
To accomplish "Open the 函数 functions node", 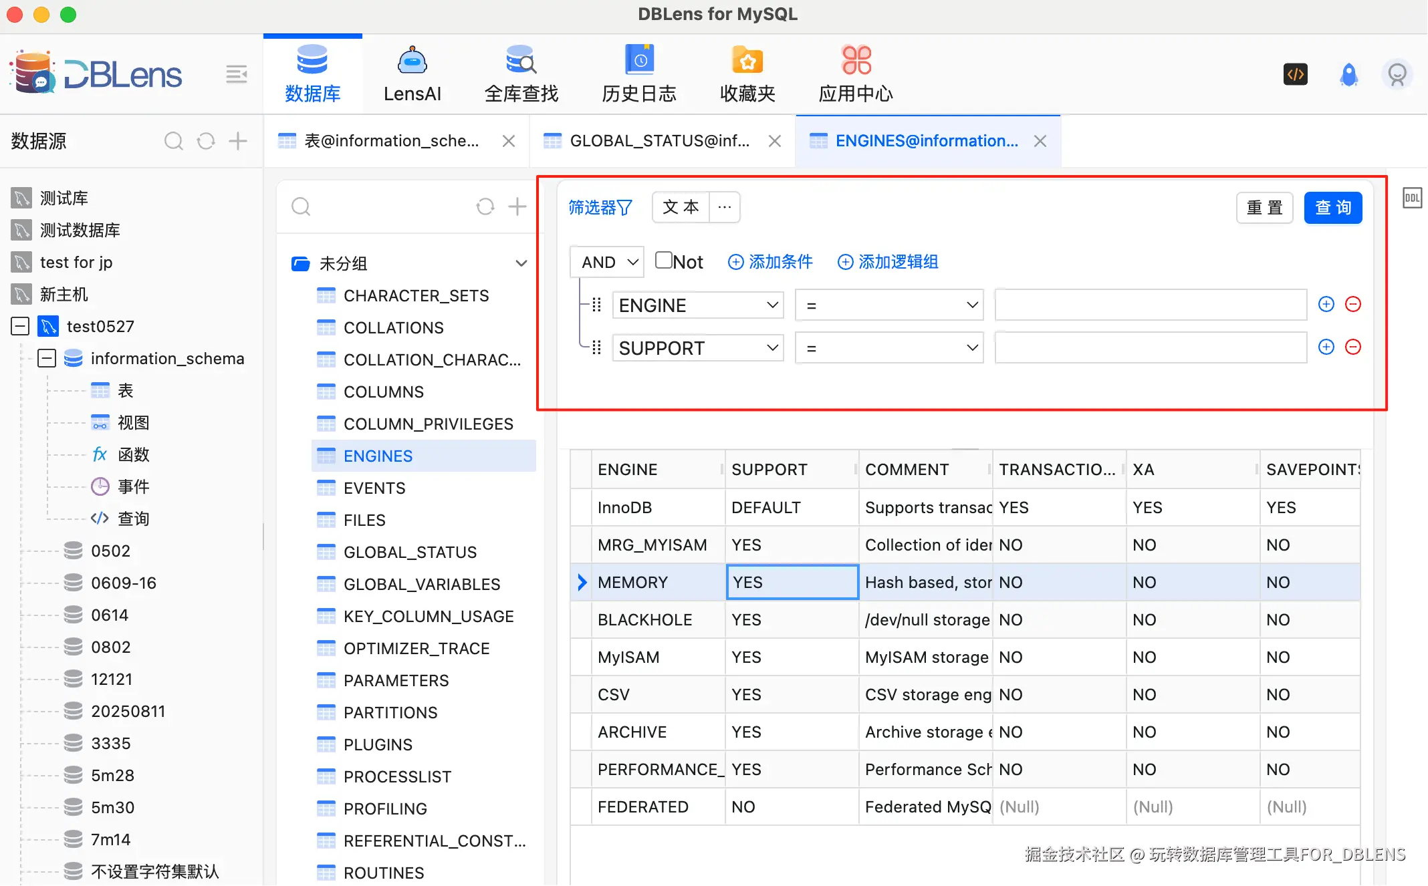I will (x=133, y=454).
